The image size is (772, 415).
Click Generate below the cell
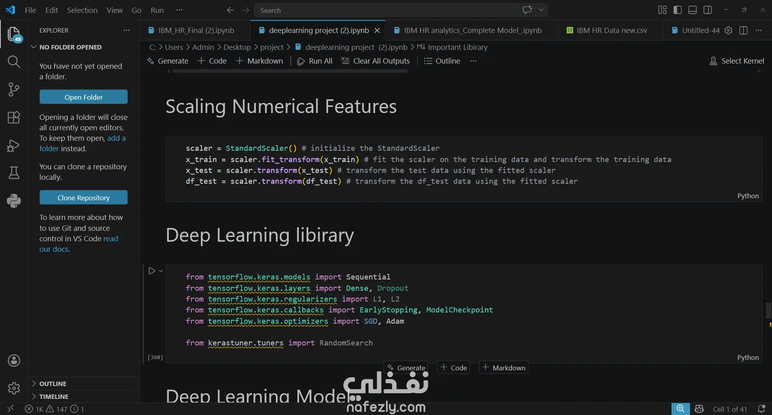[406, 368]
